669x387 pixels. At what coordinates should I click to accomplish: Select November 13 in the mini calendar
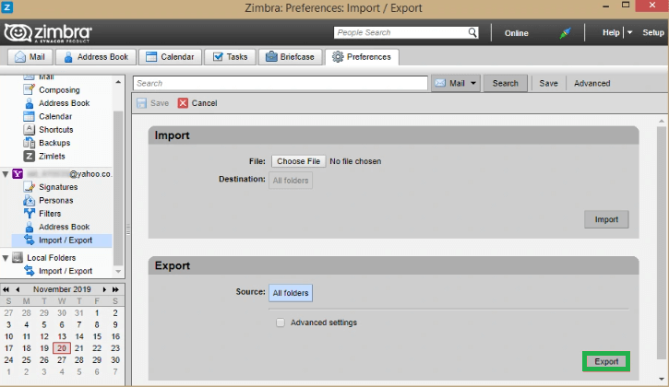coord(62,336)
